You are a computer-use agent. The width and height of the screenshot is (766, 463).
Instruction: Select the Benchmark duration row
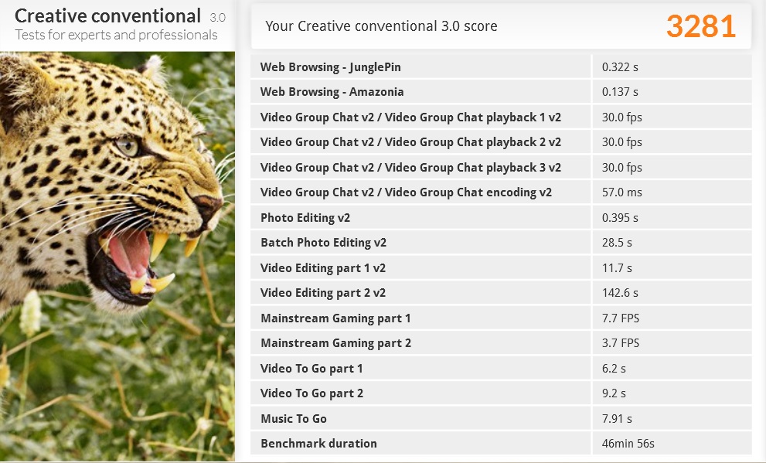pos(318,444)
